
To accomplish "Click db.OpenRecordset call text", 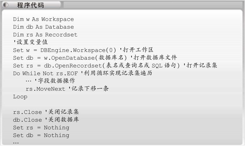I will (112, 65).
